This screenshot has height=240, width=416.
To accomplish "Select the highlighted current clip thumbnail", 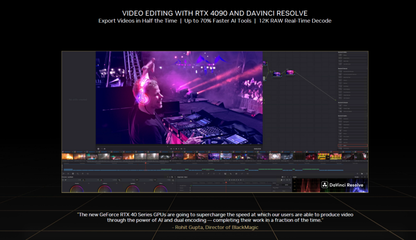I will click(x=214, y=156).
